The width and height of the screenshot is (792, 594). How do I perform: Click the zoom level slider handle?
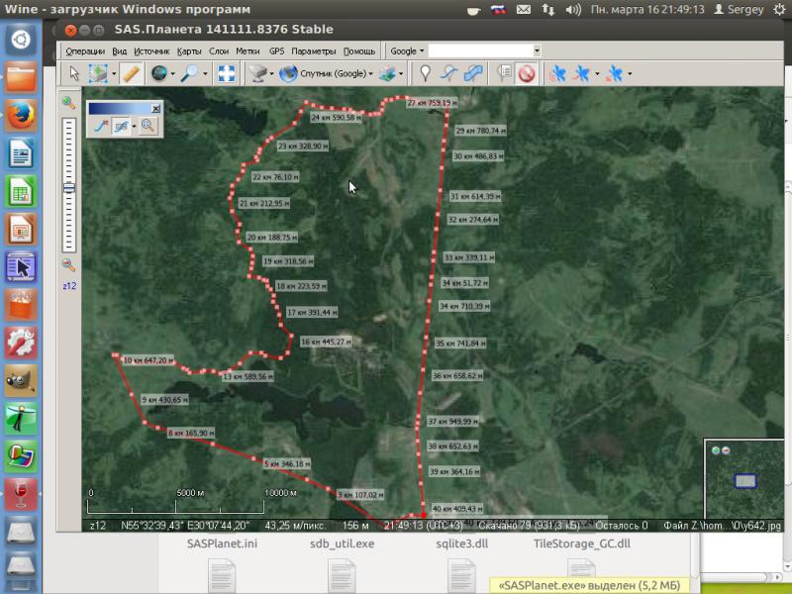69,188
